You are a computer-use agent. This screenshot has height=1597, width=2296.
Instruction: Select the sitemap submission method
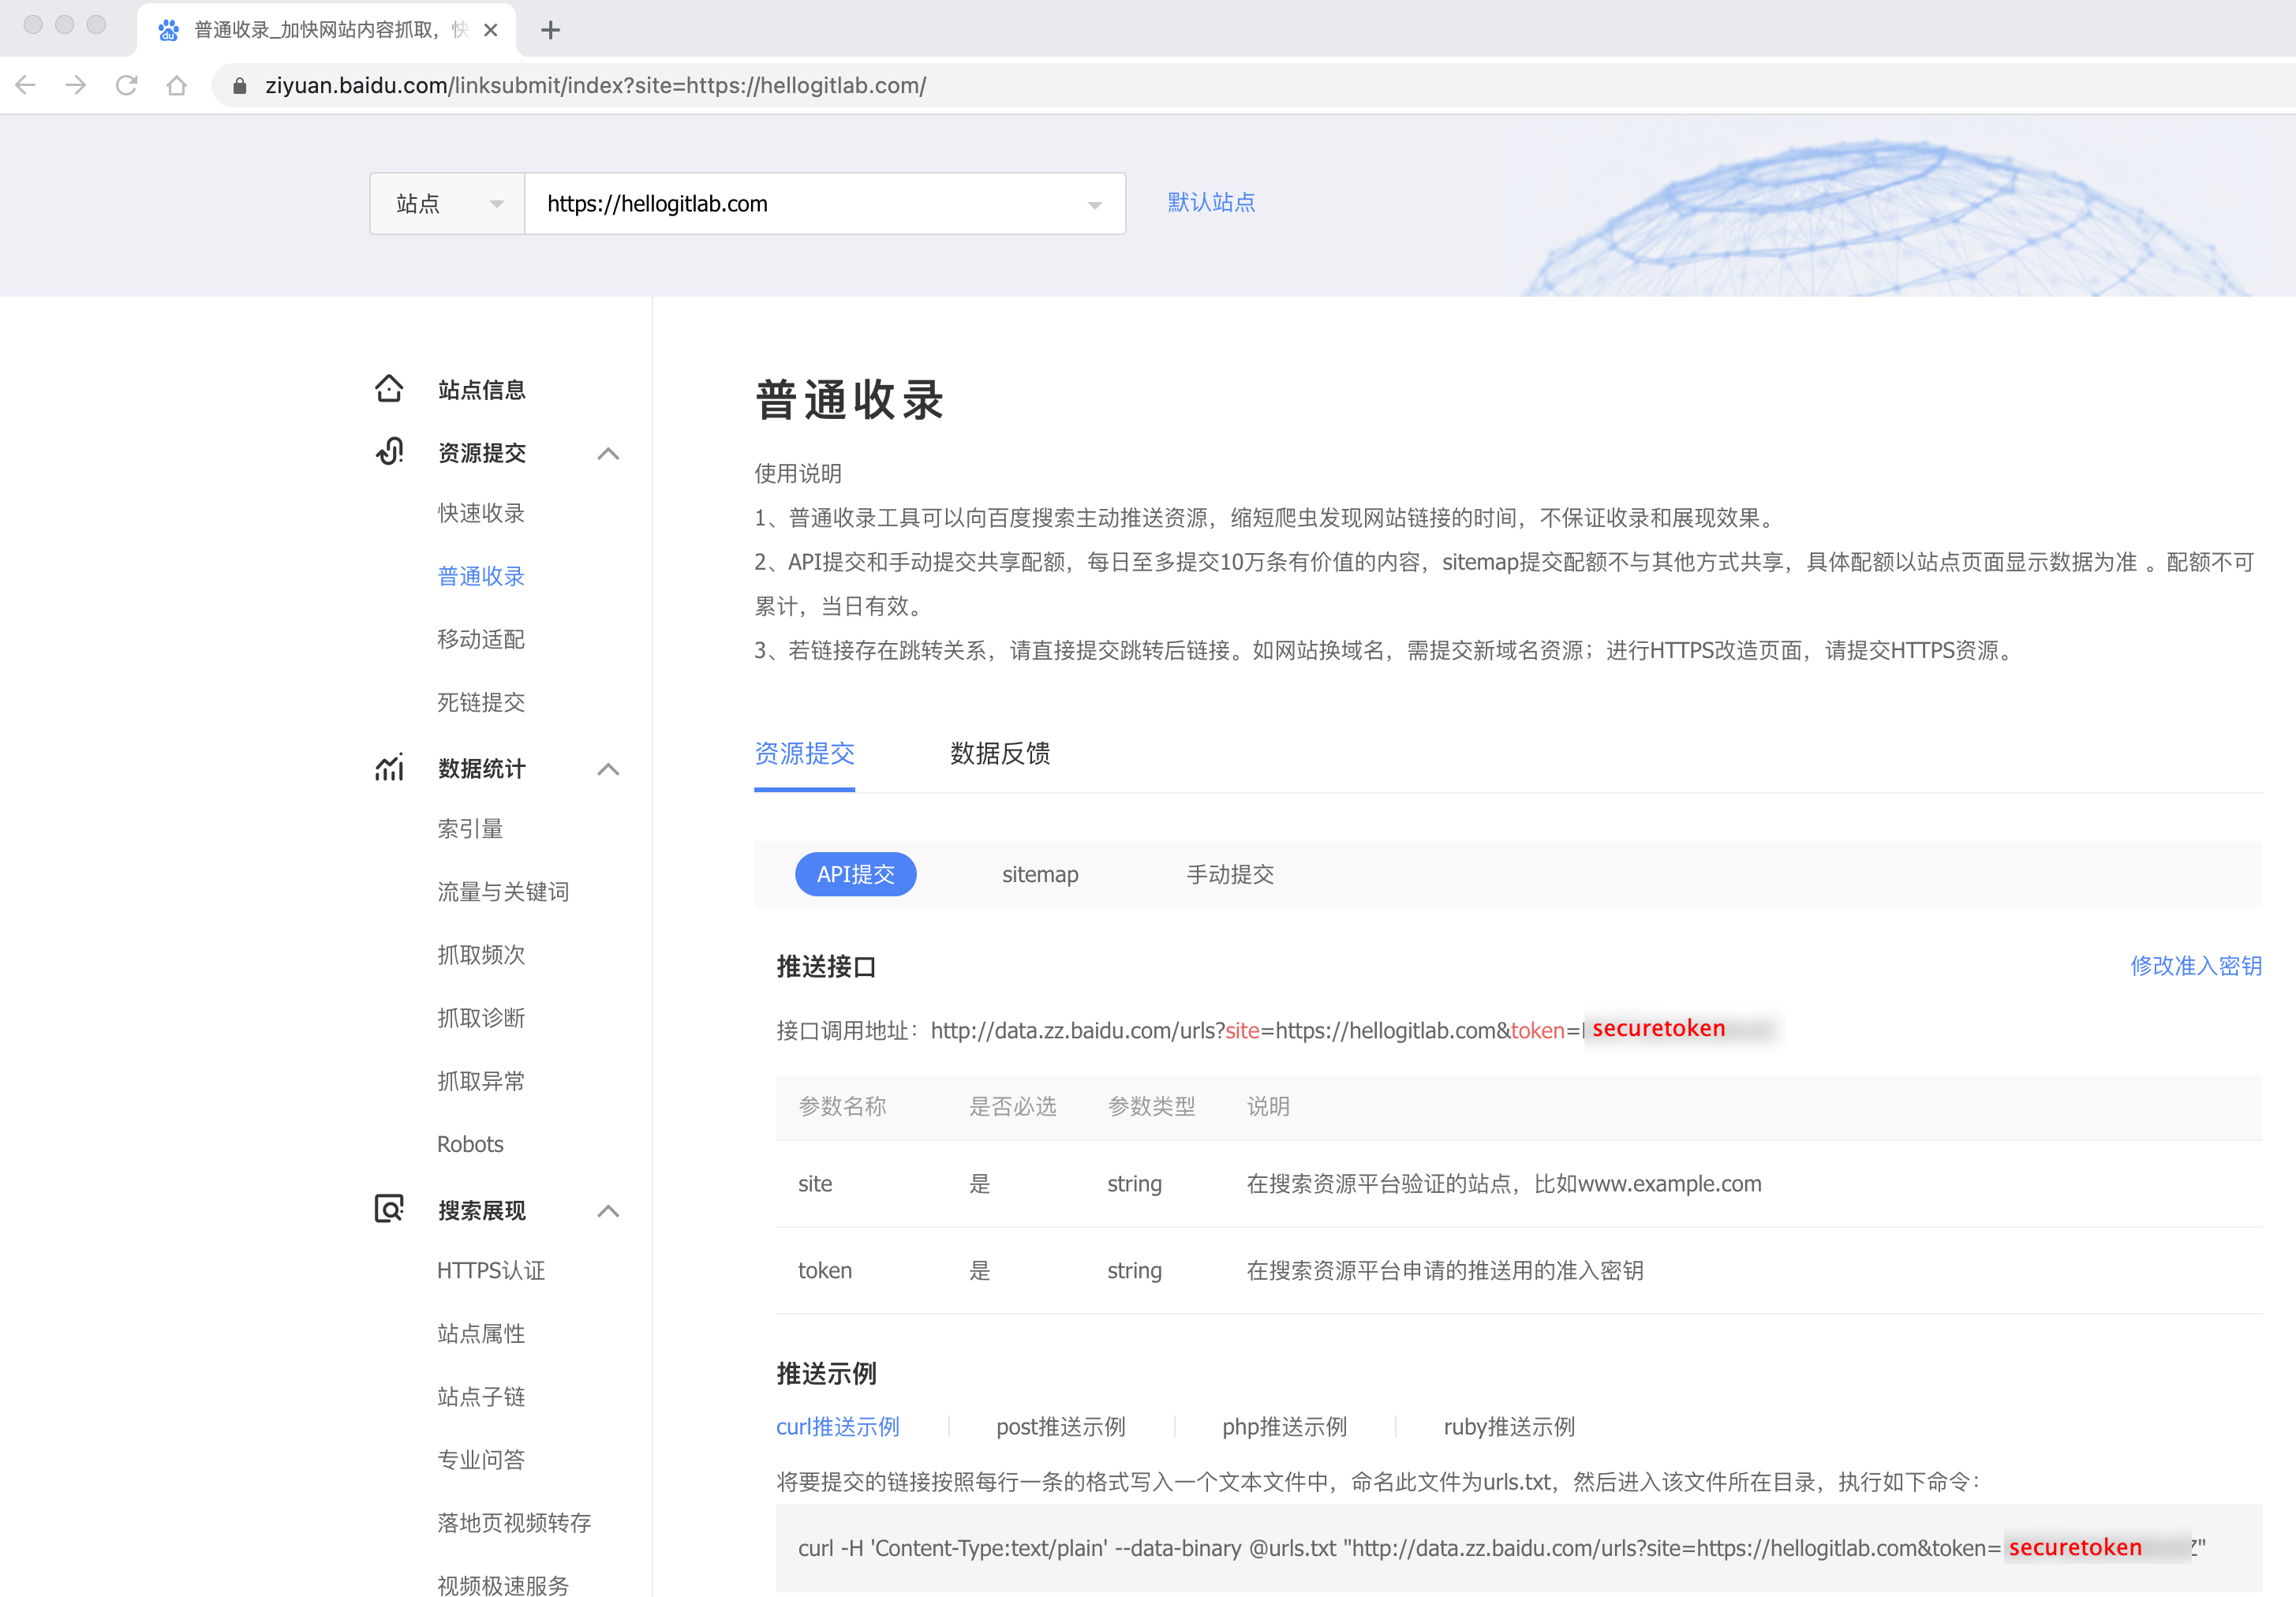[x=1040, y=874]
